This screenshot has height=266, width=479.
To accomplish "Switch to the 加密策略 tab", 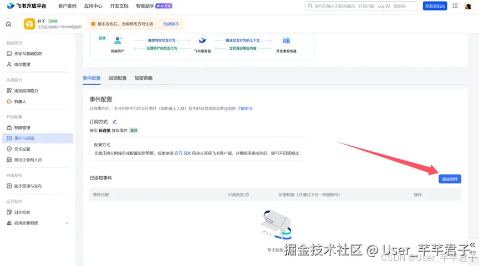I will tap(143, 78).
